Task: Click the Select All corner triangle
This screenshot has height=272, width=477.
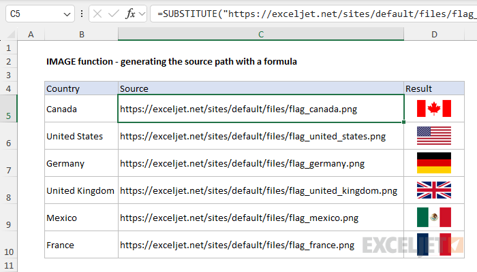Action: pos(10,34)
